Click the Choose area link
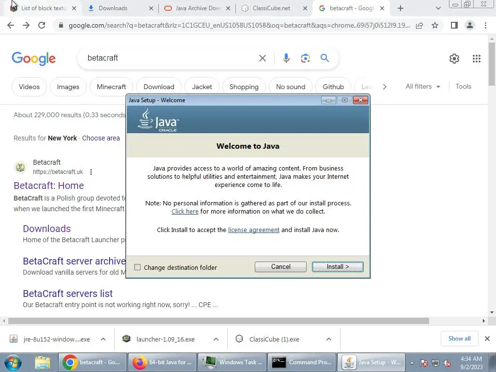496x372 pixels. [101, 138]
